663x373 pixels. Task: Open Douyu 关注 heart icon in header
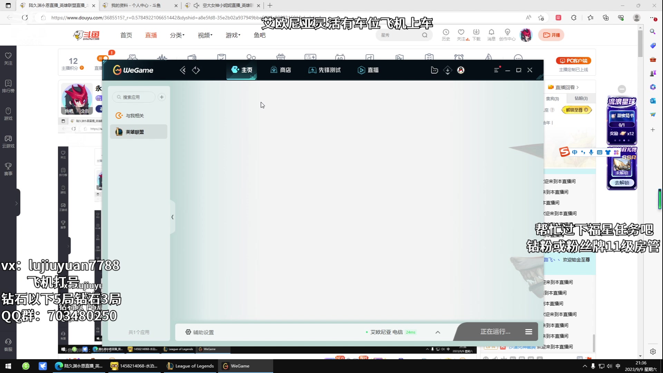[x=462, y=35]
